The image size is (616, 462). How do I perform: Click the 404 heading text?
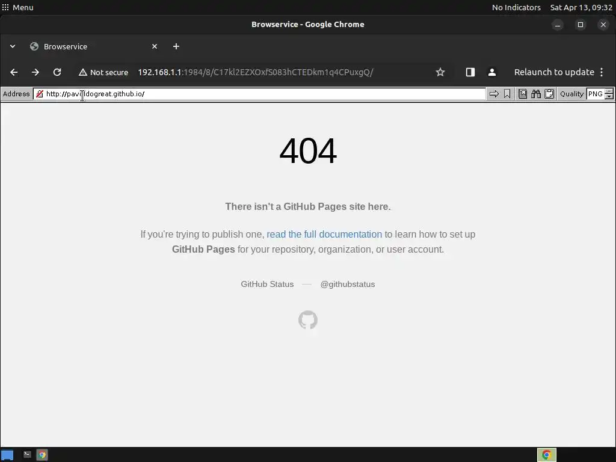click(308, 151)
